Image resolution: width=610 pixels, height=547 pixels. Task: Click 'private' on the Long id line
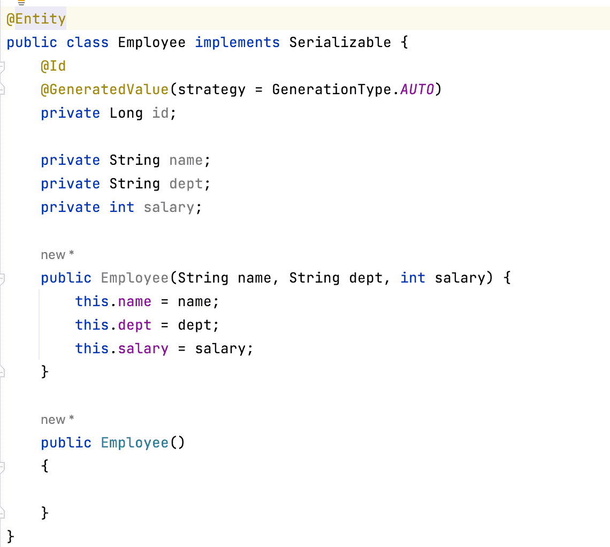[71, 113]
